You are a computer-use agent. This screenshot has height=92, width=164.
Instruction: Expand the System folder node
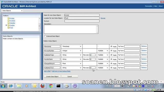click(6, 25)
